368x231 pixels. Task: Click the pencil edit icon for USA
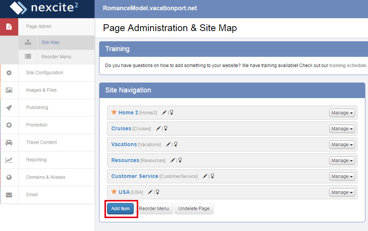click(x=150, y=192)
